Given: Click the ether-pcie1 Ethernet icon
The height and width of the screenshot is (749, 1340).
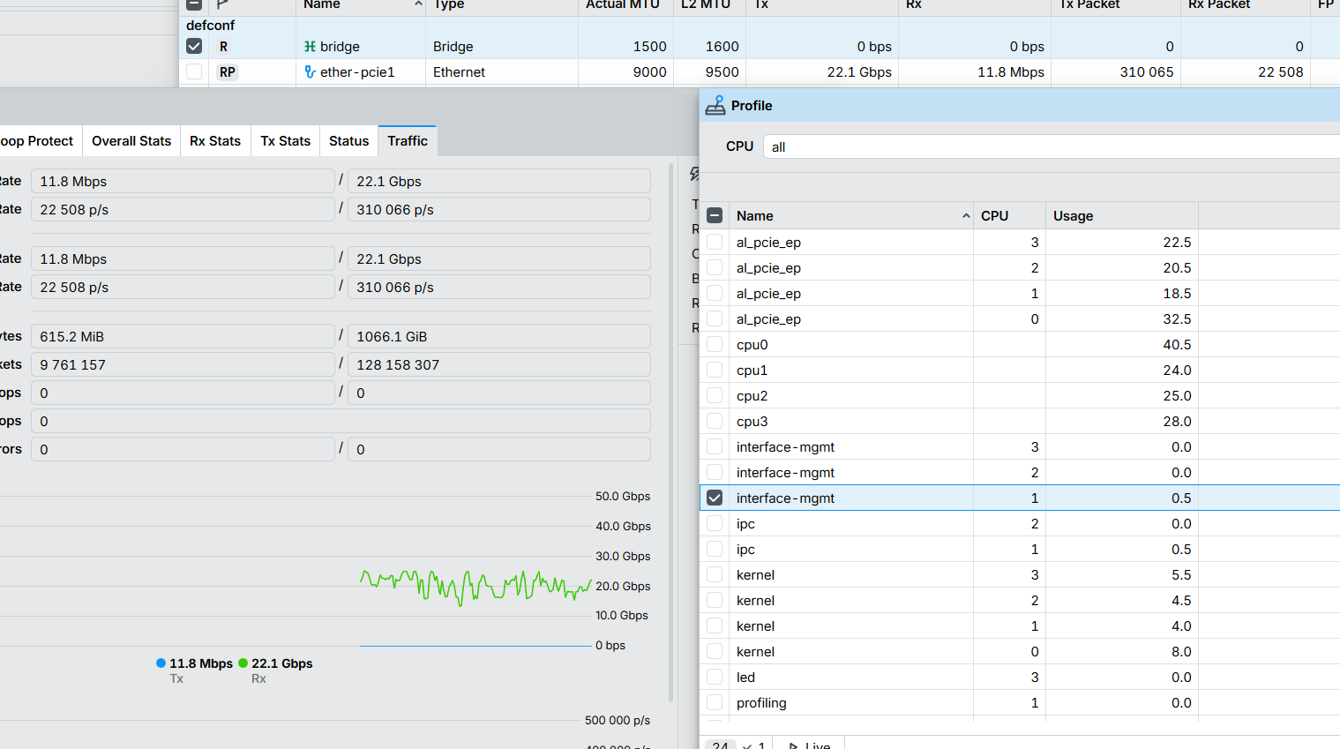Looking at the screenshot, I should point(310,72).
